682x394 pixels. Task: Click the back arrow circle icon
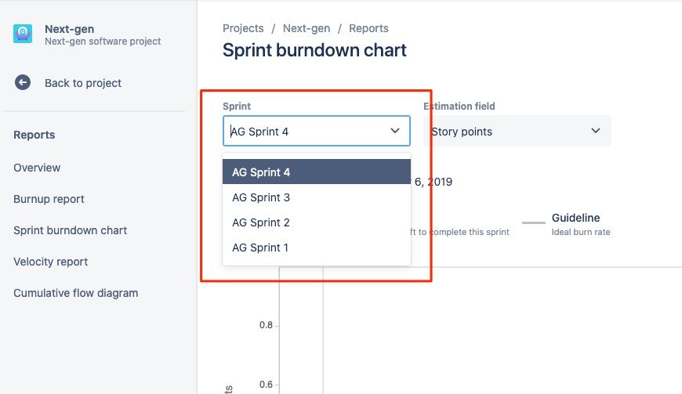(23, 82)
